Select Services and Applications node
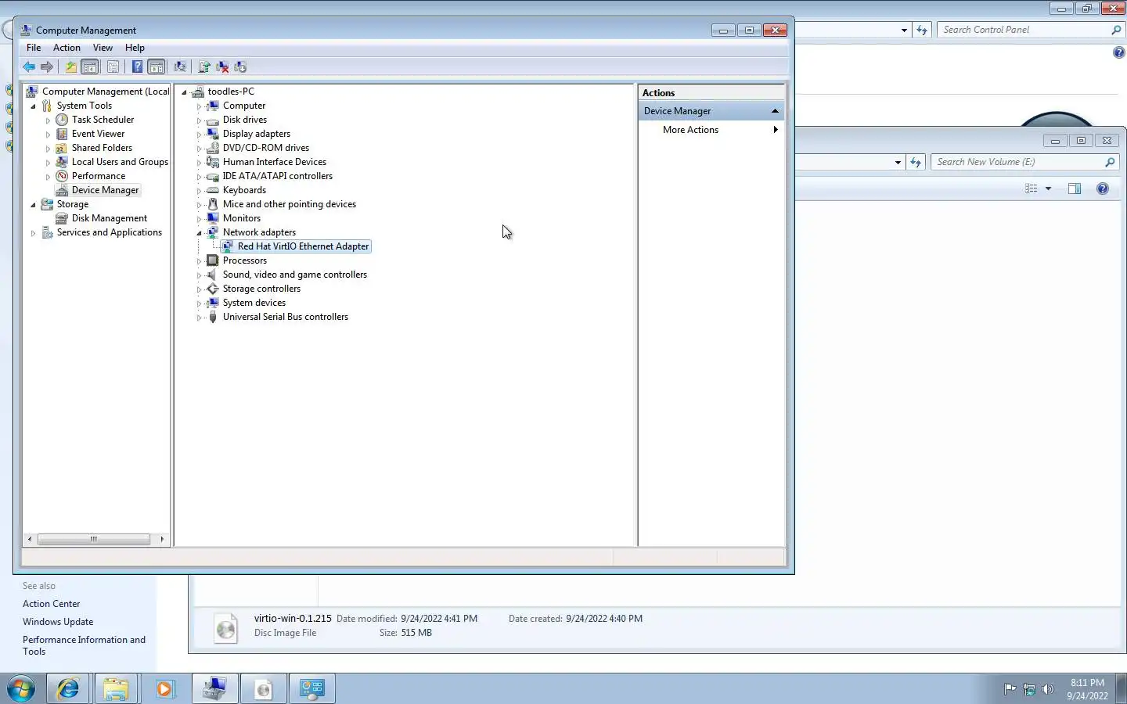Image resolution: width=1127 pixels, height=704 pixels. (109, 232)
